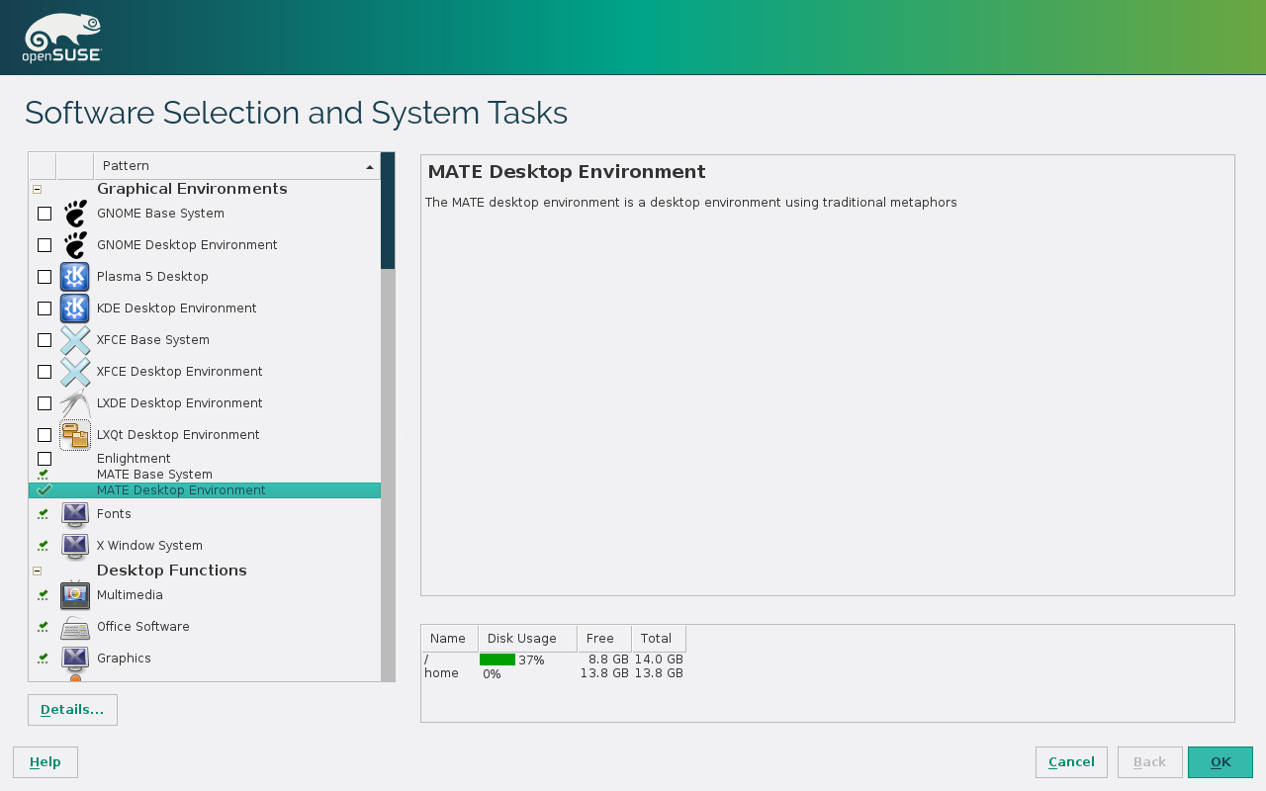Check the Enlightment pattern checkbox
The image size is (1266, 791).
pyautogui.click(x=45, y=459)
